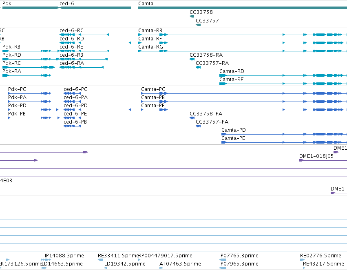Click the DME1-018J05 clone feature

[x=323, y=160]
